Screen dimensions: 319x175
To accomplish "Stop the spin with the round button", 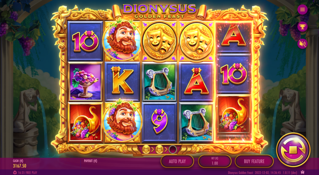I will point(293,150).
